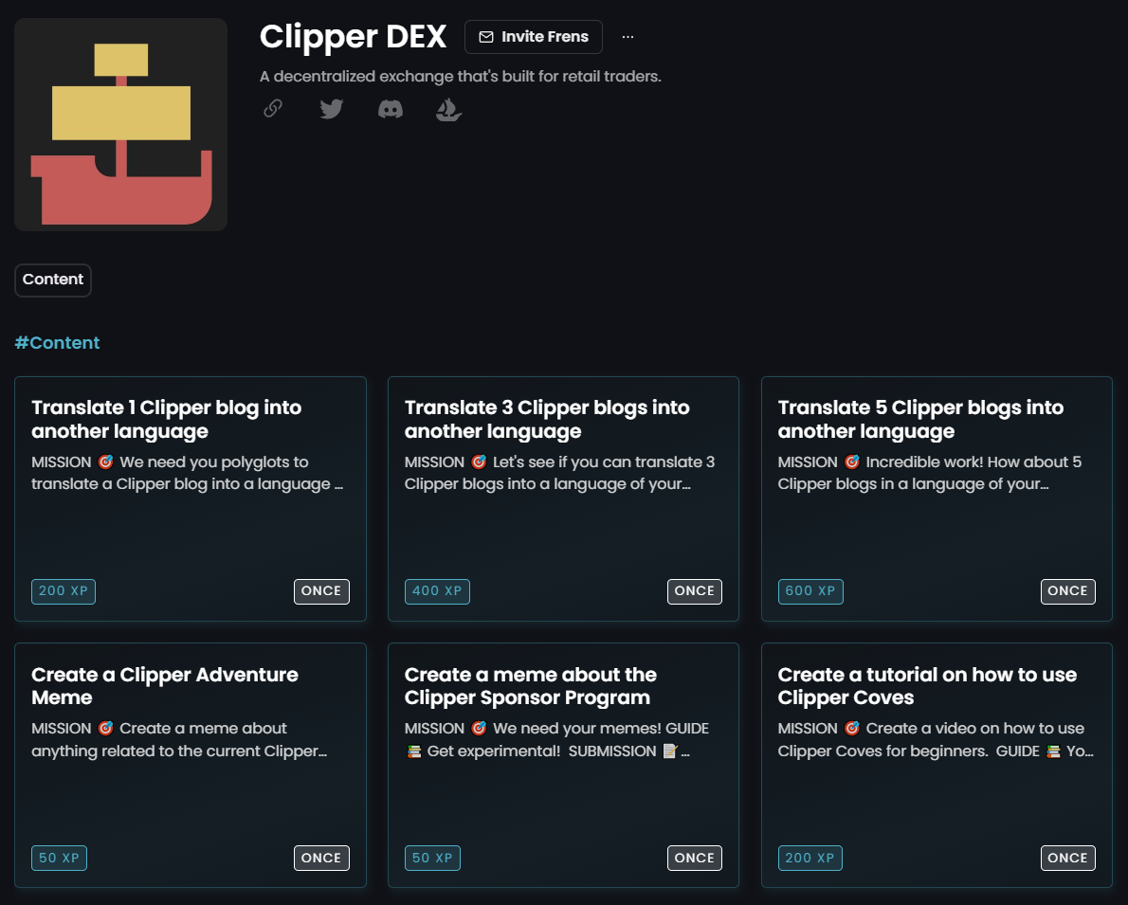Click the envelope icon inside Invite Frens
Screen dimensions: 1128x905
tap(486, 37)
